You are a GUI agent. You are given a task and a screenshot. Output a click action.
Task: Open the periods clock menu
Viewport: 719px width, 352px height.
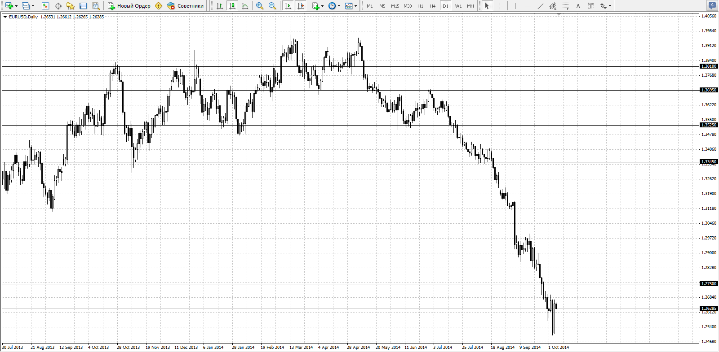point(332,6)
